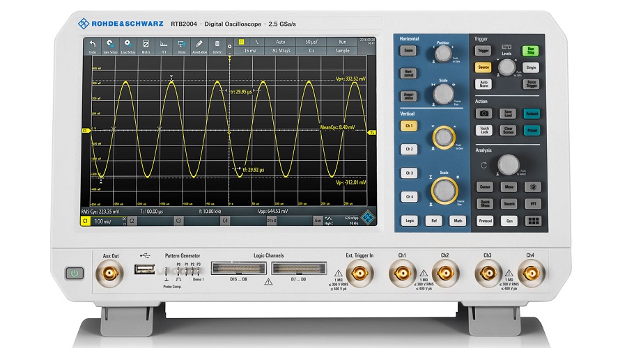The width and height of the screenshot is (627, 348).
Task: Open the on-screen FFT toolbar icon
Action: pyautogui.click(x=164, y=46)
